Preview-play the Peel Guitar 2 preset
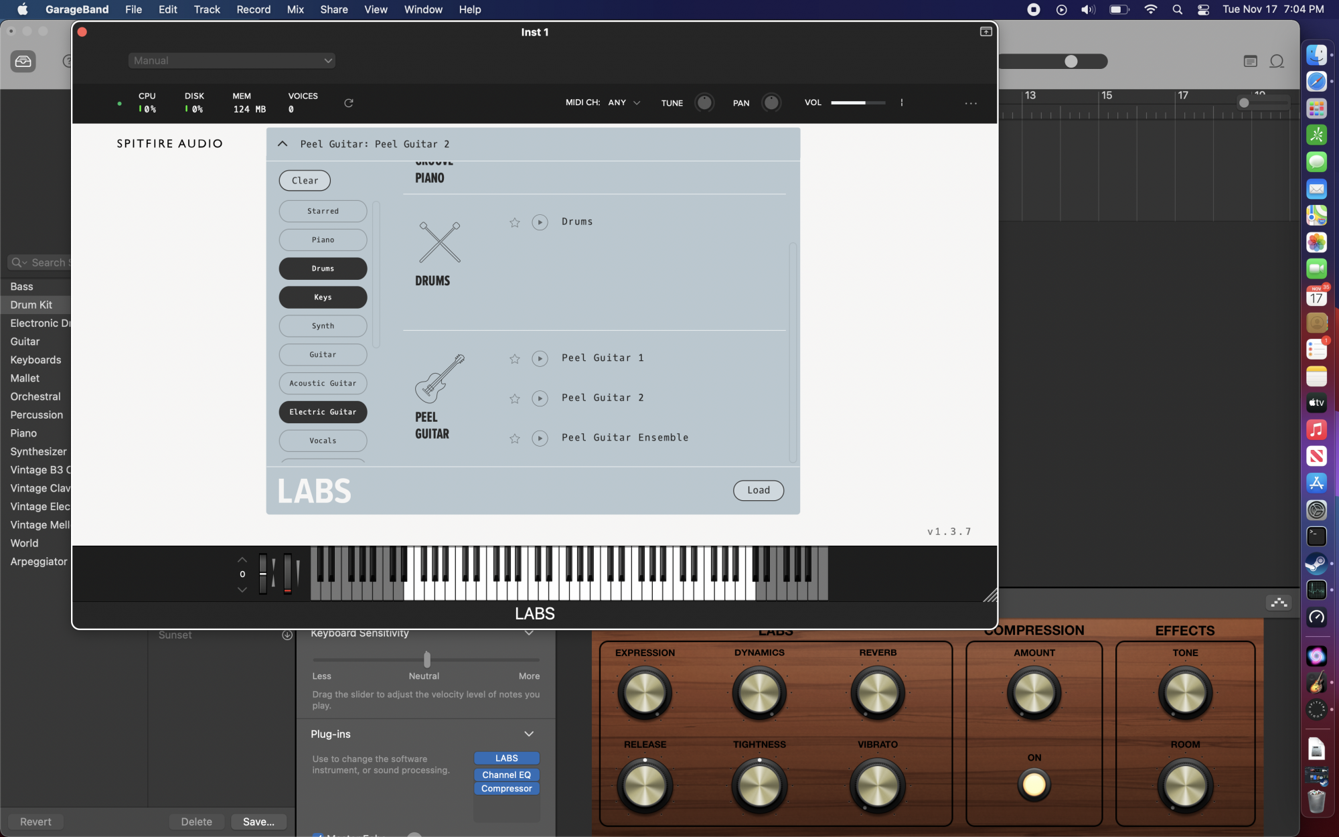1339x837 pixels. click(x=540, y=398)
